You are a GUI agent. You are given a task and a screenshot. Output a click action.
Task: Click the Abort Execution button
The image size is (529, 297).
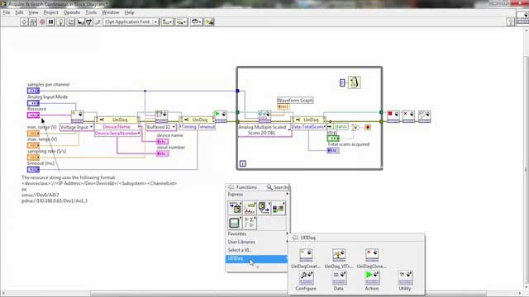[x=42, y=22]
